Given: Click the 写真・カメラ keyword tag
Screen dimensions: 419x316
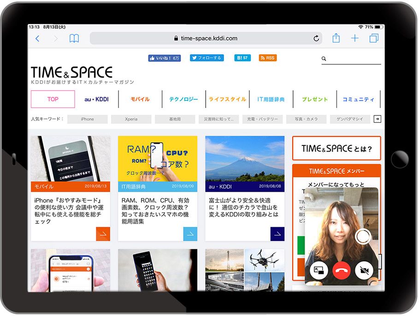Looking at the screenshot, I should (306, 119).
